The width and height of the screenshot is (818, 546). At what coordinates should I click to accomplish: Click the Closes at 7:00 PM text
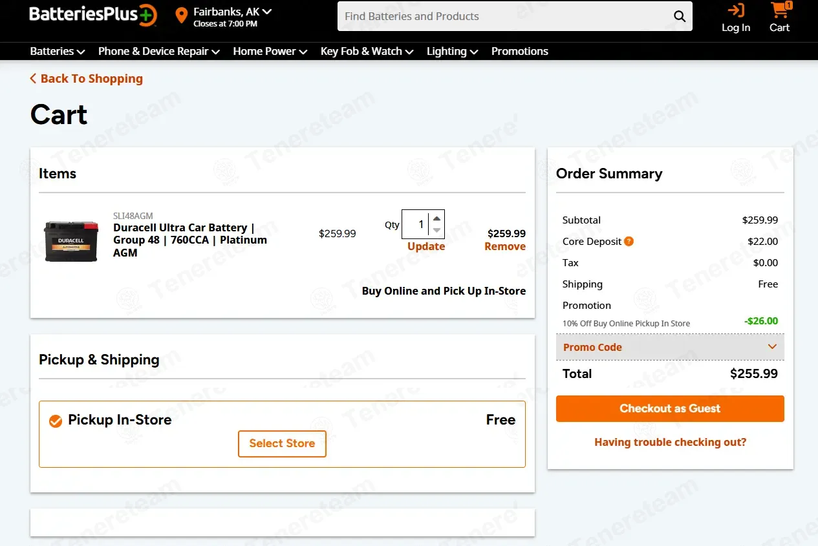[225, 24]
